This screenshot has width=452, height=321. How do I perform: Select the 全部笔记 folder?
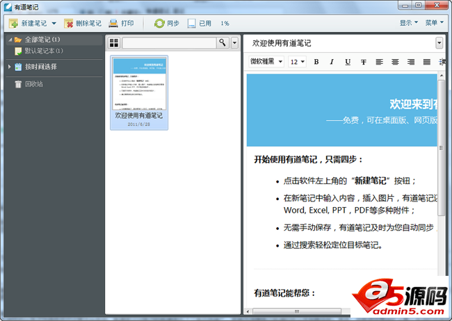pyautogui.click(x=42, y=40)
